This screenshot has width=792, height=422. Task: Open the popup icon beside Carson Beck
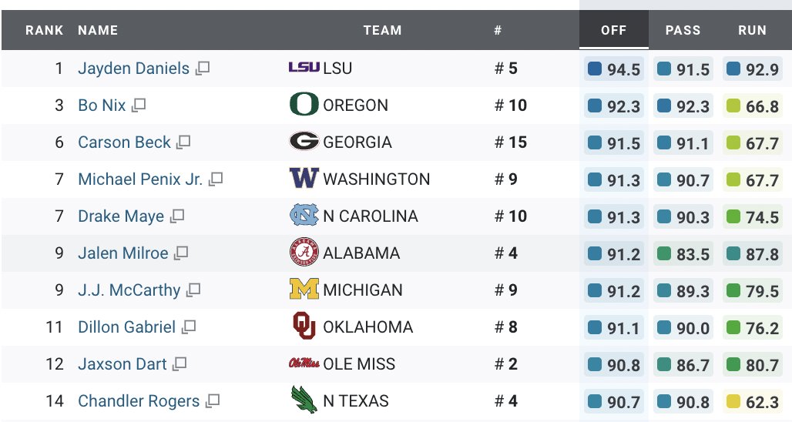click(183, 142)
